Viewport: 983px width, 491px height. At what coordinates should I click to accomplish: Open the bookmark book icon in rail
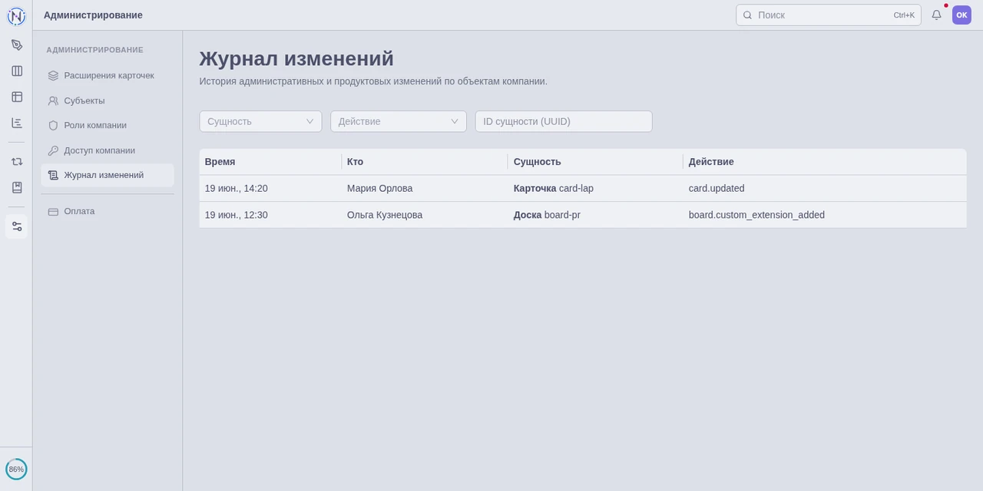click(16, 187)
